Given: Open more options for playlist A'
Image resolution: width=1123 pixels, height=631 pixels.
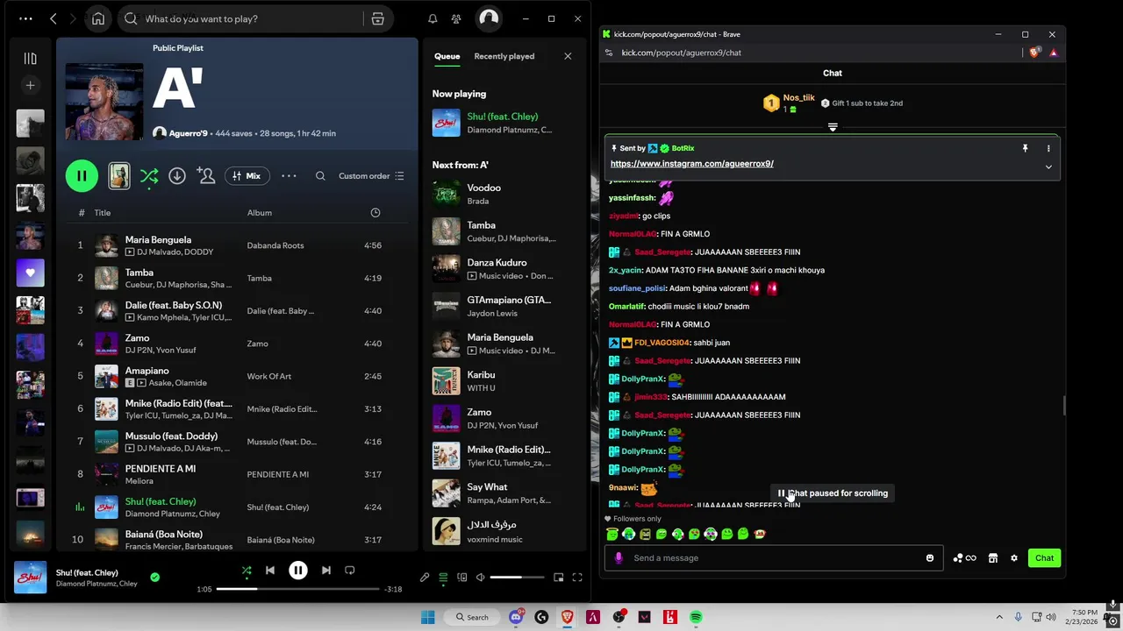Looking at the screenshot, I should click(289, 176).
